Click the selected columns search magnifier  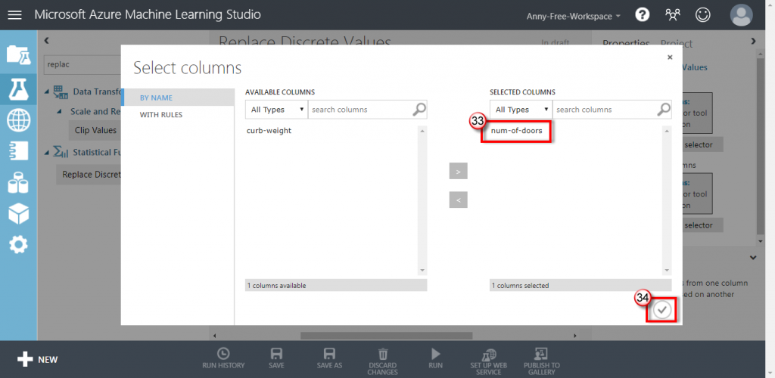[x=664, y=110]
